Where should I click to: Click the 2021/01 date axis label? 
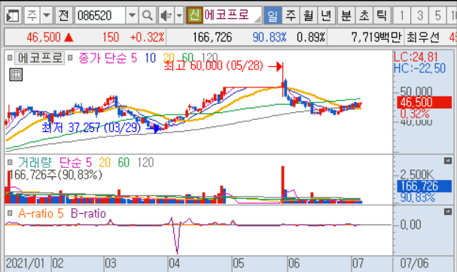(25, 264)
